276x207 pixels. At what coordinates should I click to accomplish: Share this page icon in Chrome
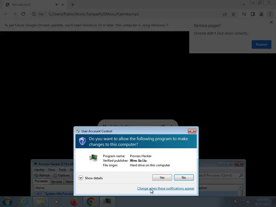(225, 14)
